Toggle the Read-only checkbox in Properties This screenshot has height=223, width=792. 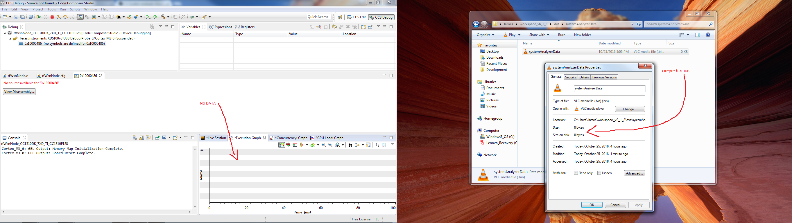click(x=576, y=173)
